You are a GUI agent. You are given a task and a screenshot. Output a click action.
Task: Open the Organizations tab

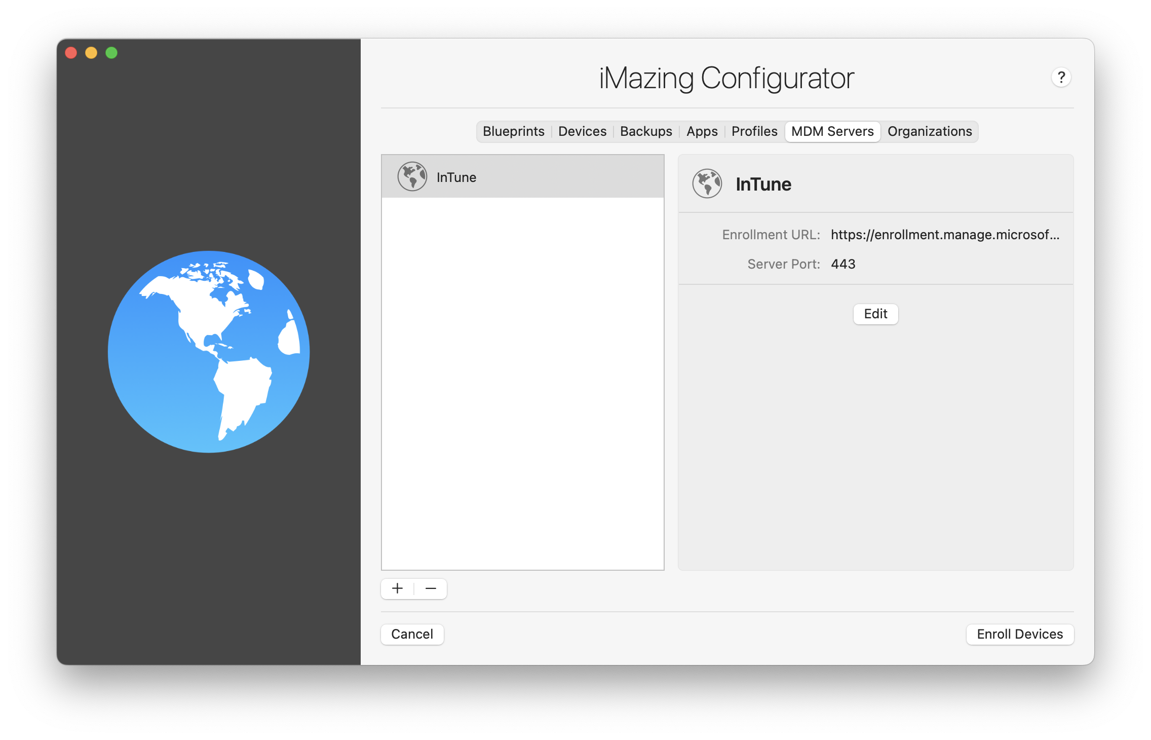930,131
